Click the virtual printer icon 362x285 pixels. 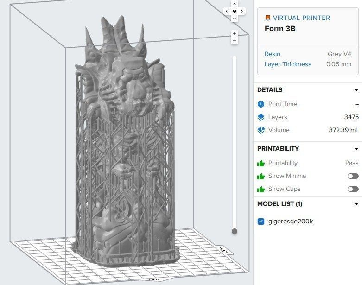(x=268, y=18)
